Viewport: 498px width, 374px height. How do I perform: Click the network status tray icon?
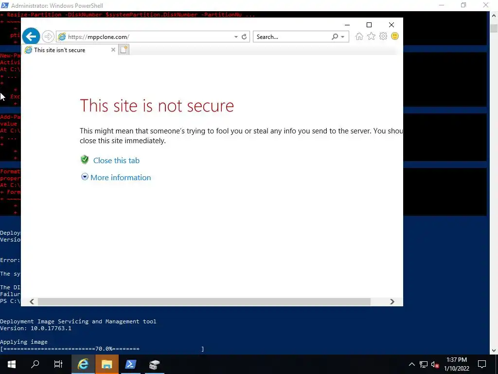(x=424, y=364)
